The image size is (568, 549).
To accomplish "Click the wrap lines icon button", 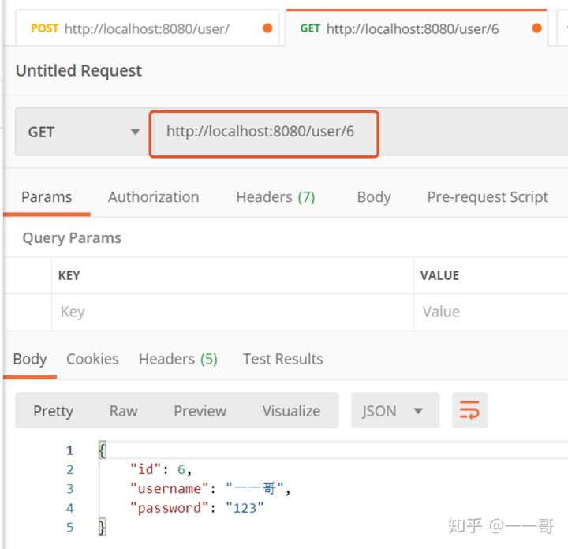I will [x=469, y=410].
